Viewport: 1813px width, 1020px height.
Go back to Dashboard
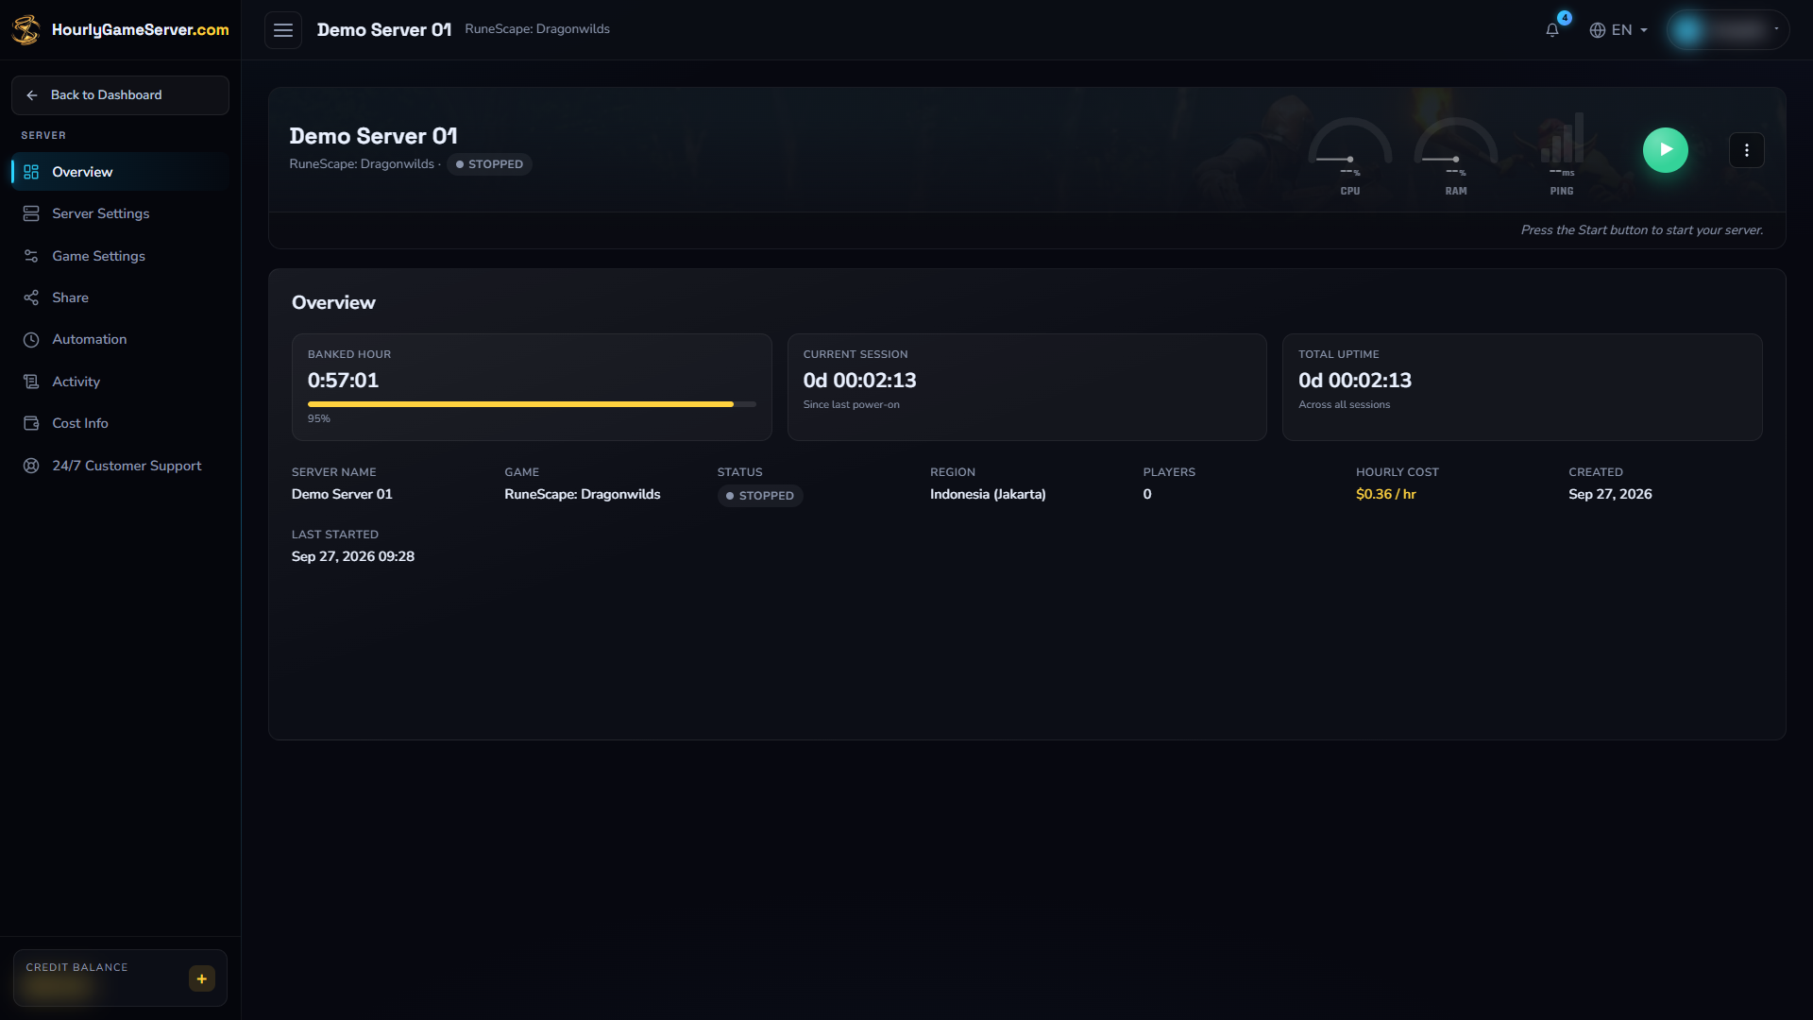point(120,95)
